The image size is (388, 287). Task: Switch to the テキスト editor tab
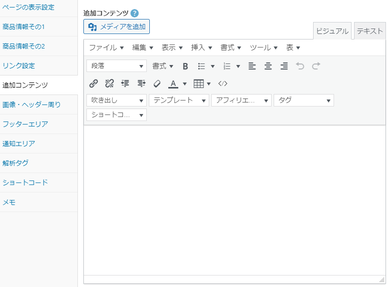point(370,30)
